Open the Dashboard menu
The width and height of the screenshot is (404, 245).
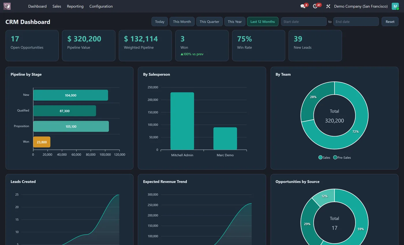point(37,6)
